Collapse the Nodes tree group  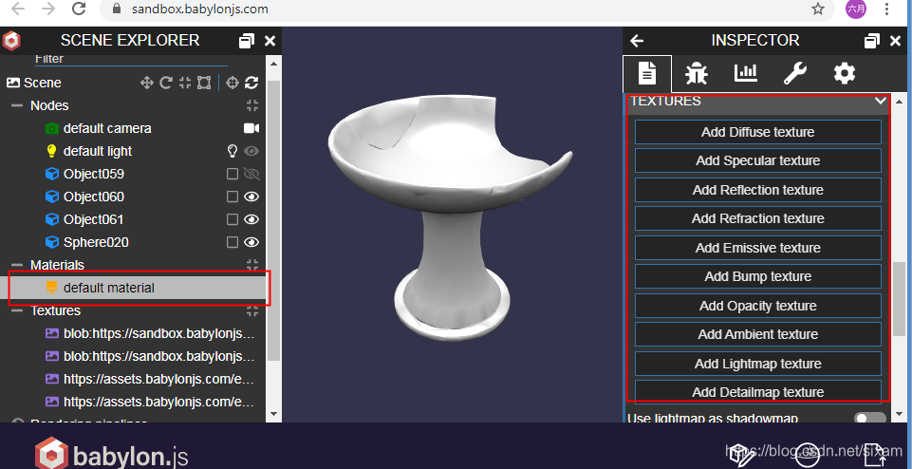pos(18,106)
